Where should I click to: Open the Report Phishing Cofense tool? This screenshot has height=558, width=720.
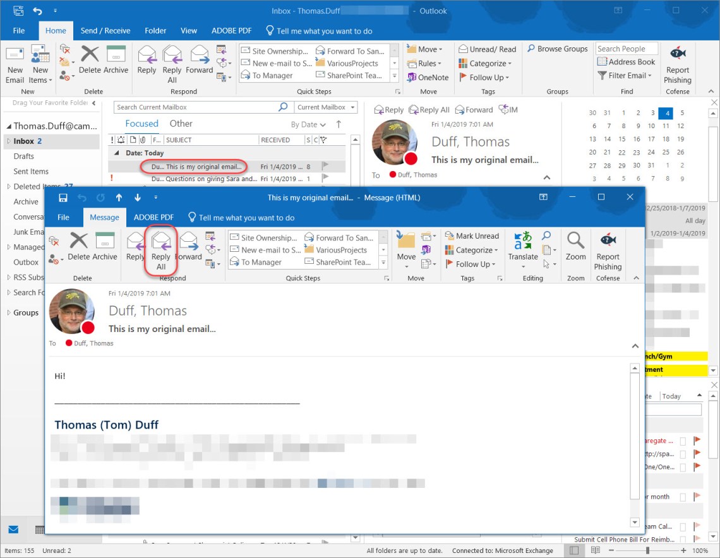click(x=677, y=65)
